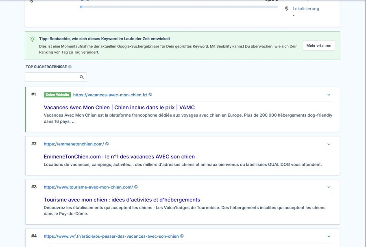The image size is (366, 247).
Task: Click the search magnifier icon in results filter
Action: (82, 77)
